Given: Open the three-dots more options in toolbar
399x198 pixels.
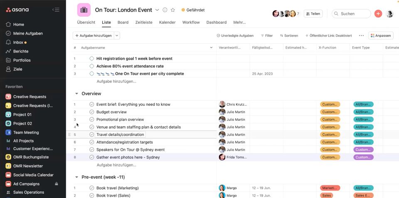Looking at the screenshot, I should point(361,36).
